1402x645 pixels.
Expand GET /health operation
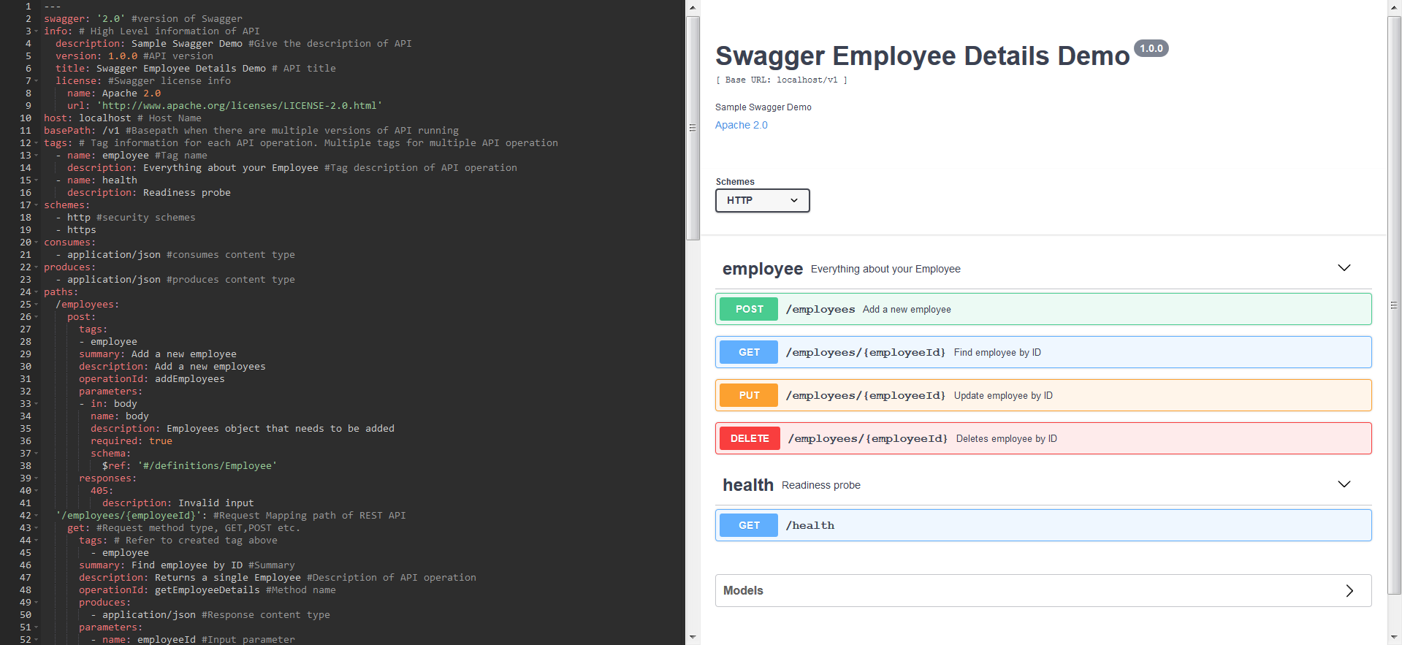1043,525
